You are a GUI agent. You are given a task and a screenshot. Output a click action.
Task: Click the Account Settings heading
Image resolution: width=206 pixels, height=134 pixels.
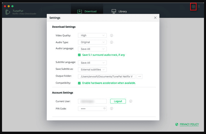63,93
